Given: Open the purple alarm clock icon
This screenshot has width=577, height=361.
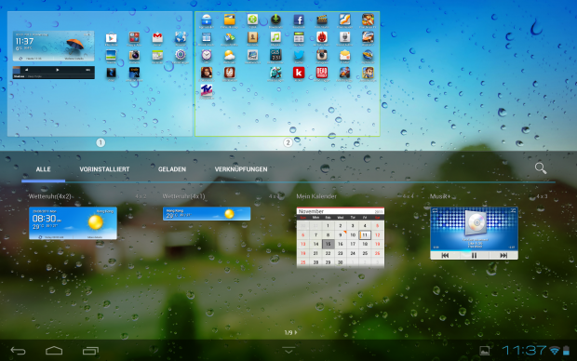Looking at the screenshot, I should click(207, 55).
